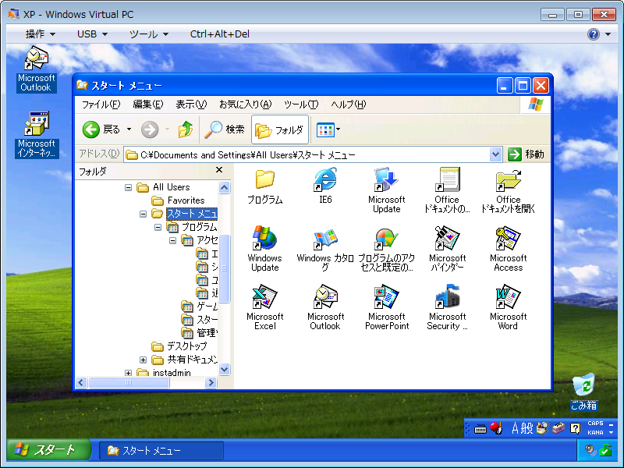Open the ファイル(F) menu
Viewport: 624px width, 468px height.
[101, 105]
